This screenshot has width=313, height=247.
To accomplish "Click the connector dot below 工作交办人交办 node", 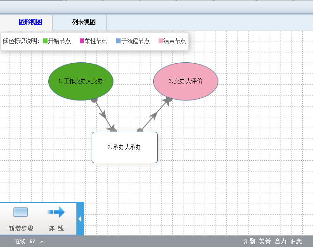I will [94, 100].
